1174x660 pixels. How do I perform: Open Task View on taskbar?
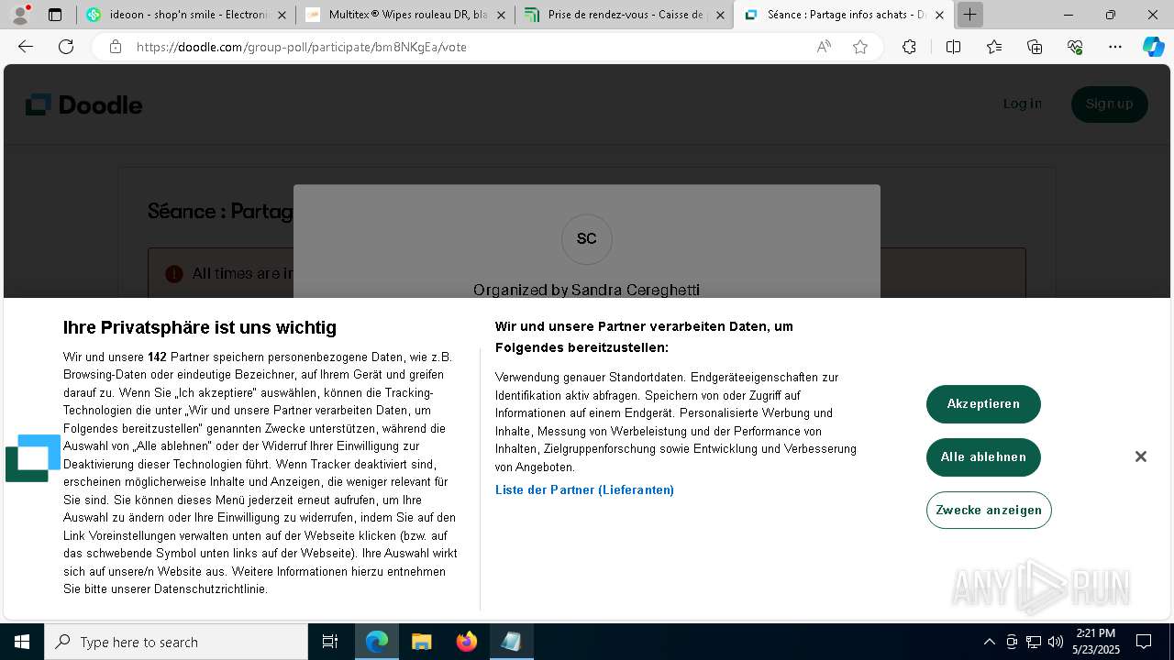330,642
